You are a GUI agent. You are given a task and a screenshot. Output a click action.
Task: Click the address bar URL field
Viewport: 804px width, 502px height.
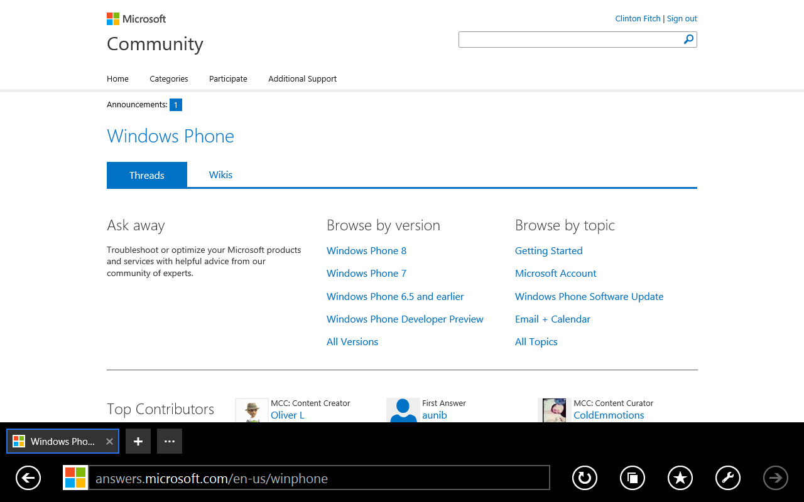pos(319,478)
